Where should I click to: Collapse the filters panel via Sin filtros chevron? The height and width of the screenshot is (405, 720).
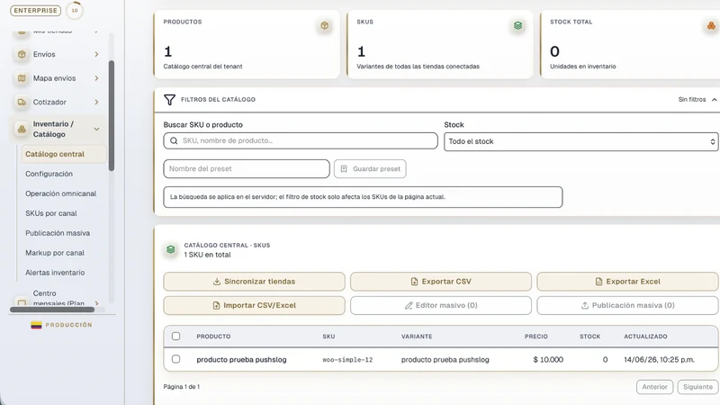click(x=714, y=100)
